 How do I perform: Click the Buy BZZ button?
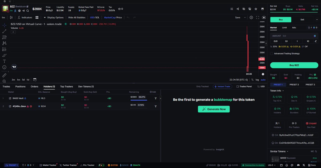click(x=294, y=65)
